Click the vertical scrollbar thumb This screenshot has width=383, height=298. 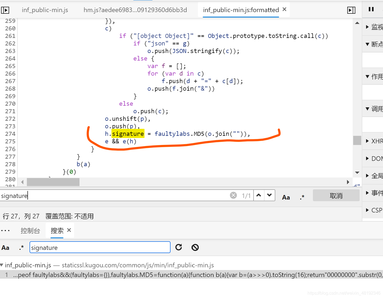[x=357, y=140]
